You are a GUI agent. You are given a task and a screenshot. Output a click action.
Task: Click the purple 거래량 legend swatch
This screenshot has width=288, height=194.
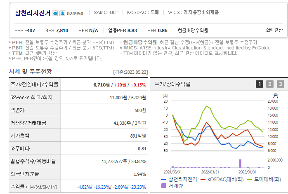click(x=164, y=186)
